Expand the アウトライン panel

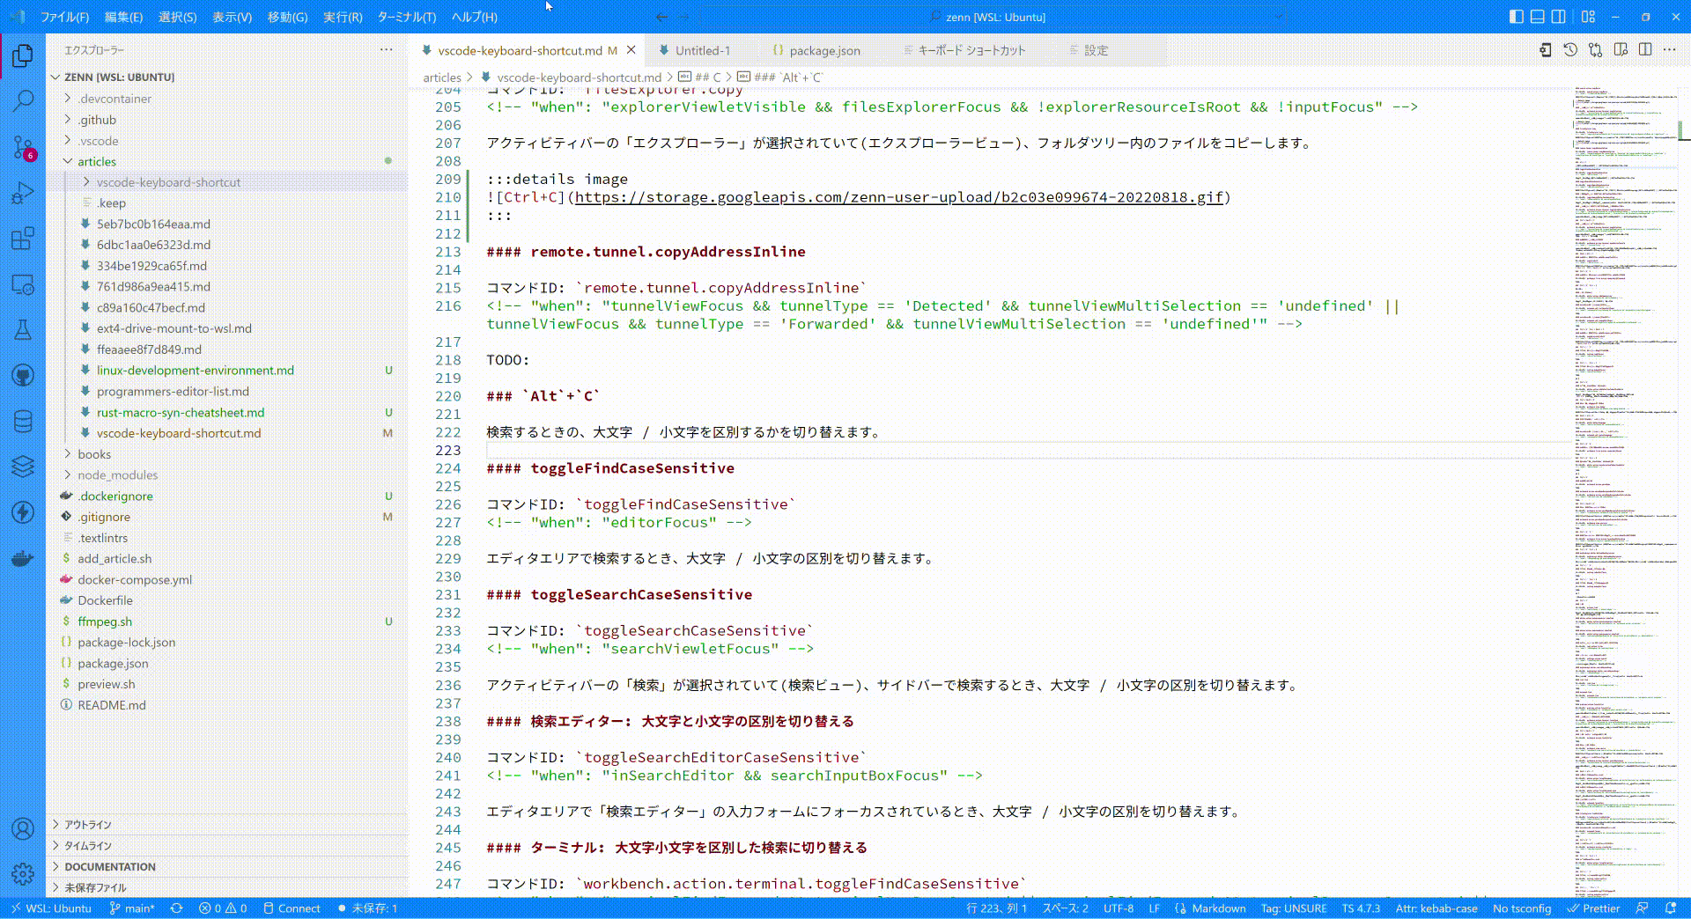click(x=227, y=825)
